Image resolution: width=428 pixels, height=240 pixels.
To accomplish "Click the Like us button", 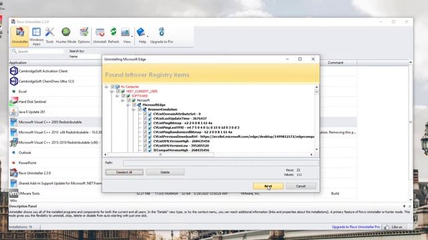I will (393, 227).
